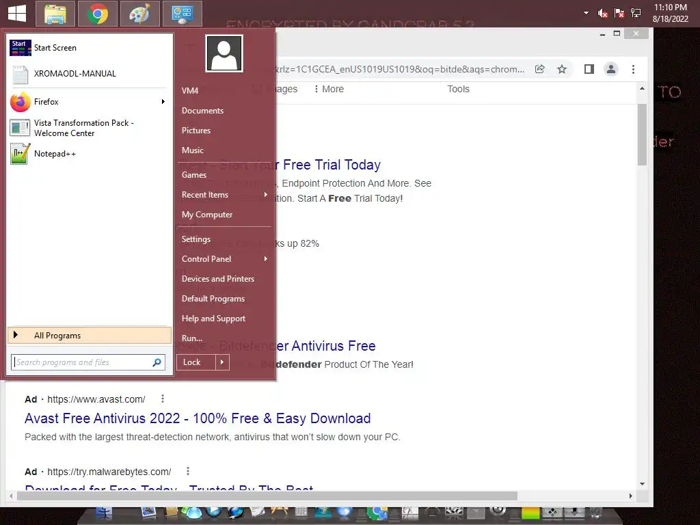Open Pictures from start menu

(x=196, y=131)
